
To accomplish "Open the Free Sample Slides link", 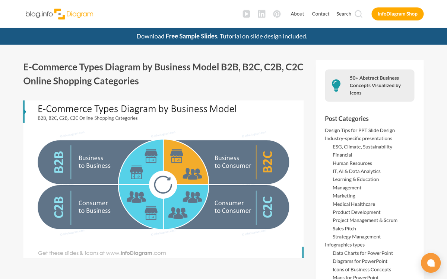I will 192,36.
